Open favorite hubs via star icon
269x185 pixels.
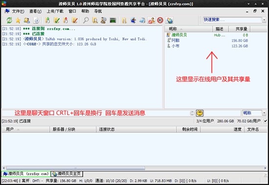point(18,20)
